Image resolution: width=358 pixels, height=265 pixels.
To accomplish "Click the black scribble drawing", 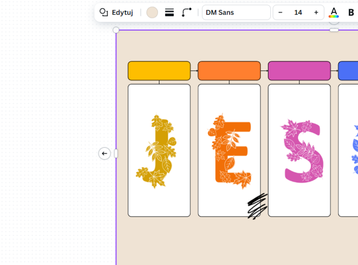I will (257, 206).
